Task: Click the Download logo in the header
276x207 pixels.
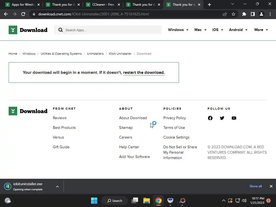Action: [28, 30]
